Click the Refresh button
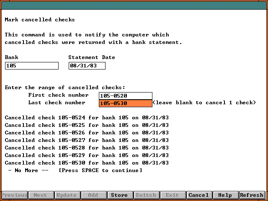The height and width of the screenshot is (201, 268). click(252, 195)
